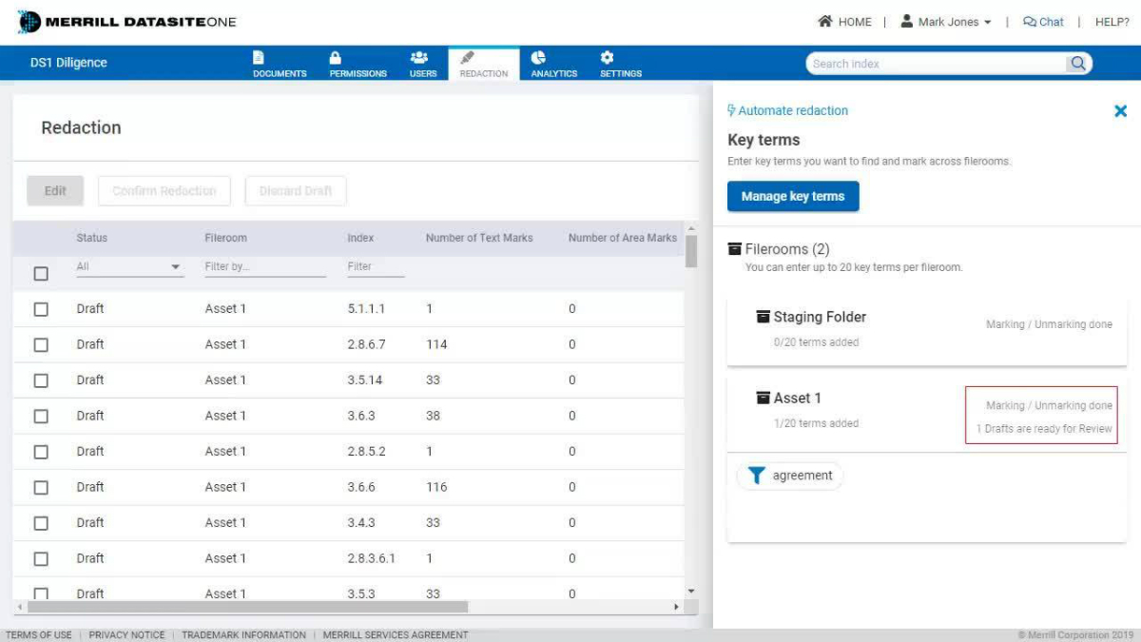Select the agreement key term chip
This screenshot has height=642, width=1141.
[789, 476]
